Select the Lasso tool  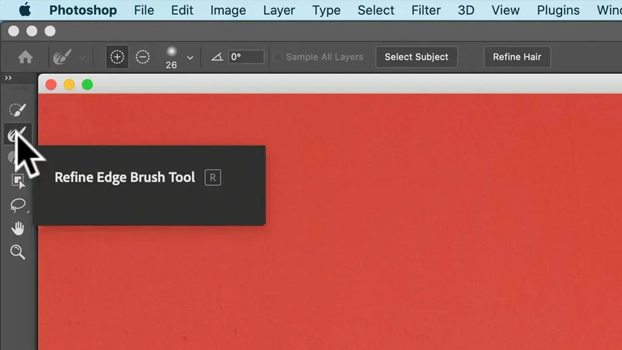tap(18, 205)
